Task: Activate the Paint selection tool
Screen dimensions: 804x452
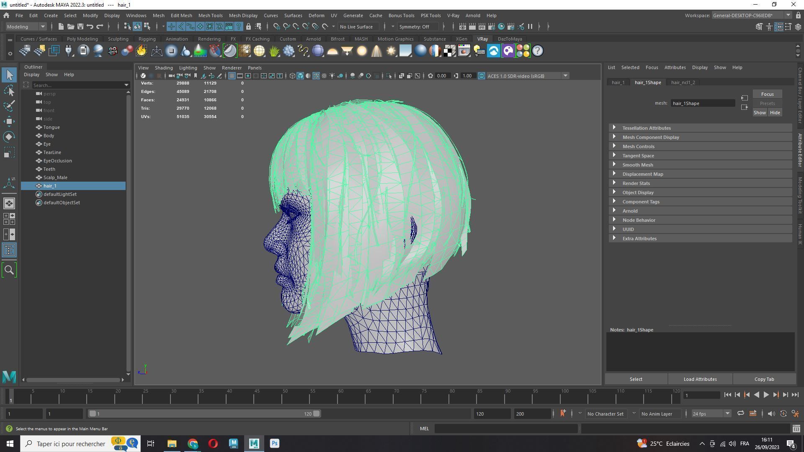Action: pos(9,105)
